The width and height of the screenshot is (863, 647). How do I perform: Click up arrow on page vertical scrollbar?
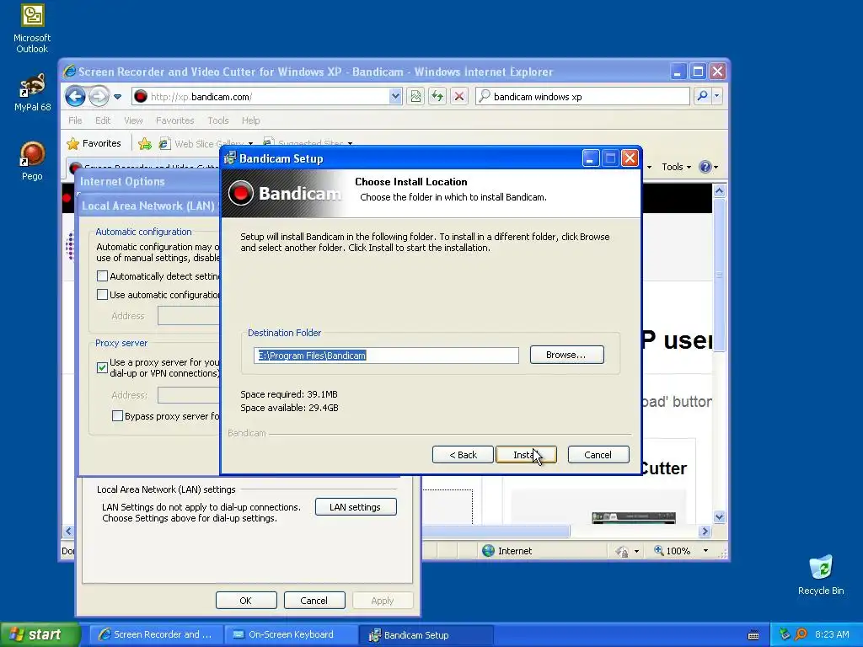(x=720, y=191)
